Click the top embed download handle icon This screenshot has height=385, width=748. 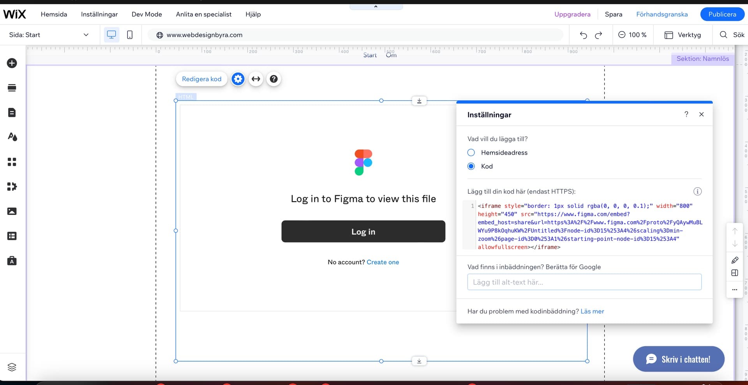pyautogui.click(x=419, y=101)
